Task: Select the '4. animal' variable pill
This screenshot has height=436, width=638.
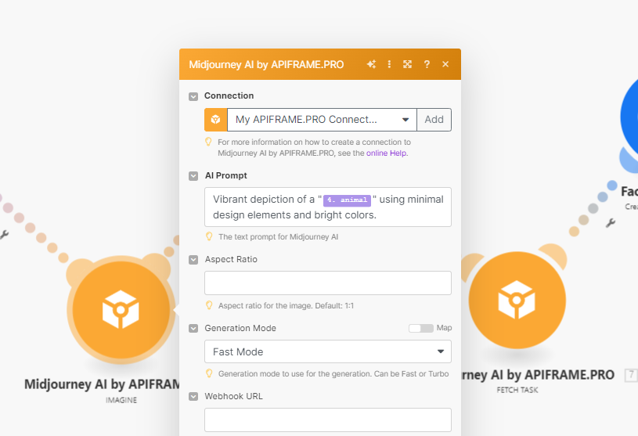Action: coord(347,200)
